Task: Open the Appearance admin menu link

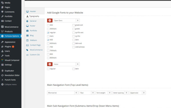Action: [10, 42]
